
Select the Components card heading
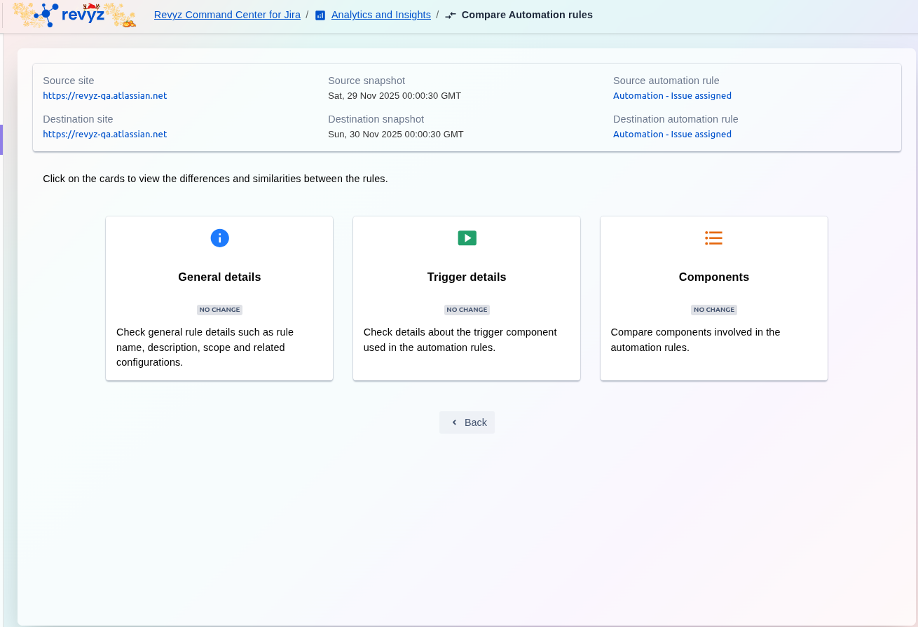[713, 277]
